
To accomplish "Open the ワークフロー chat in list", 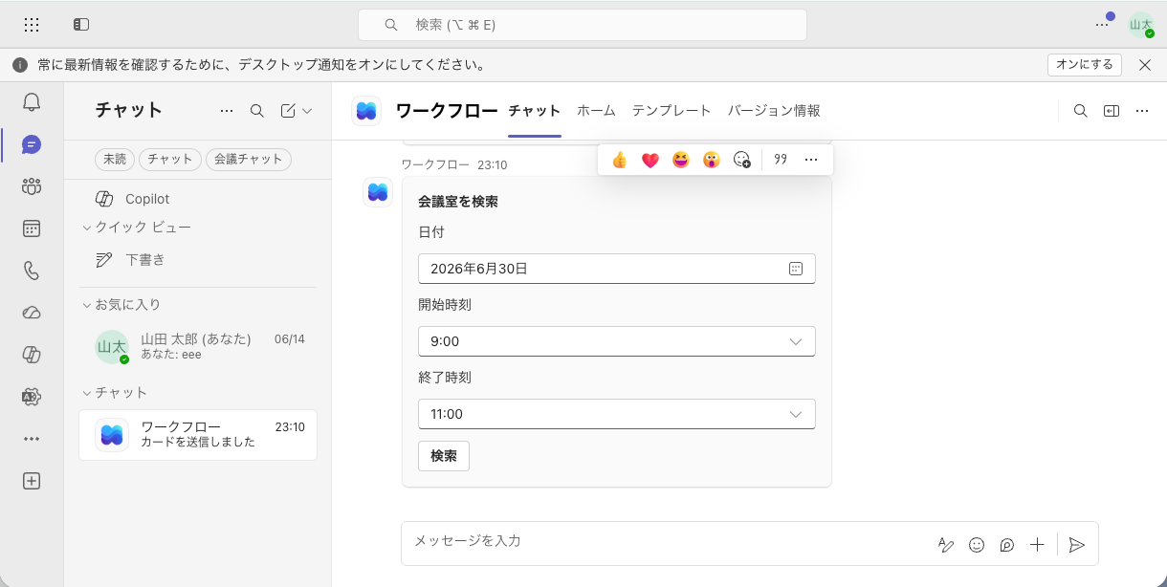I will pos(198,435).
